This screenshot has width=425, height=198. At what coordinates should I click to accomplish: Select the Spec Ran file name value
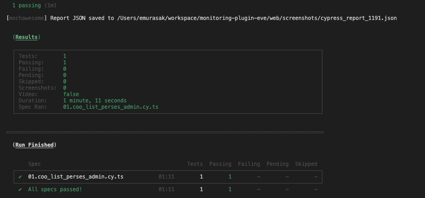pos(111,107)
